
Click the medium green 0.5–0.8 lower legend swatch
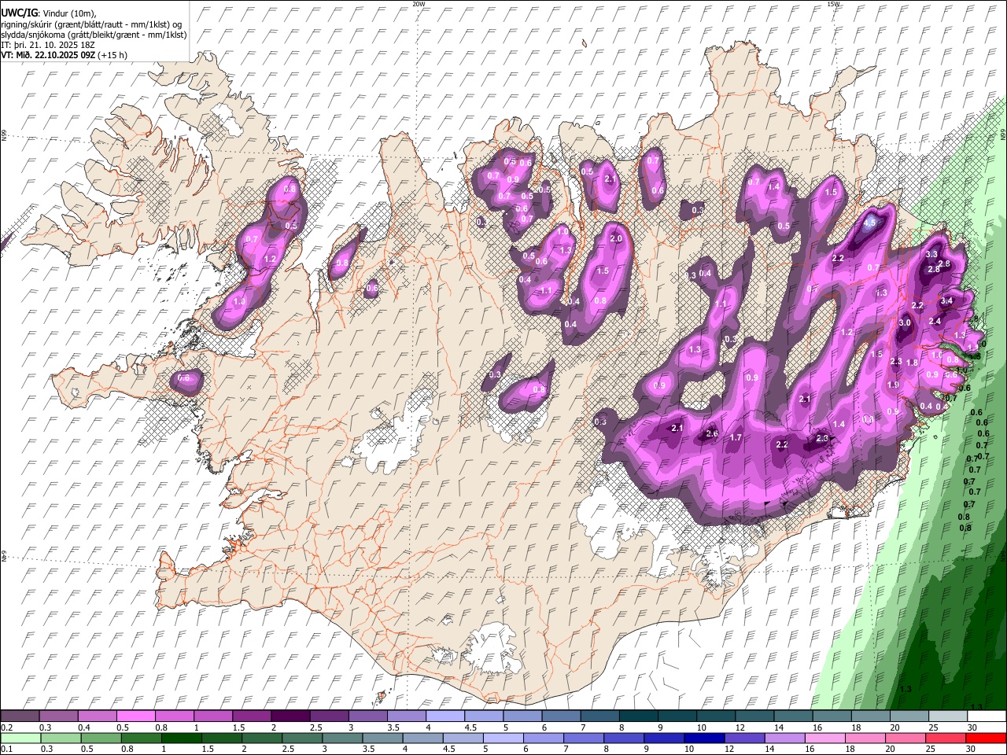pyautogui.click(x=101, y=738)
